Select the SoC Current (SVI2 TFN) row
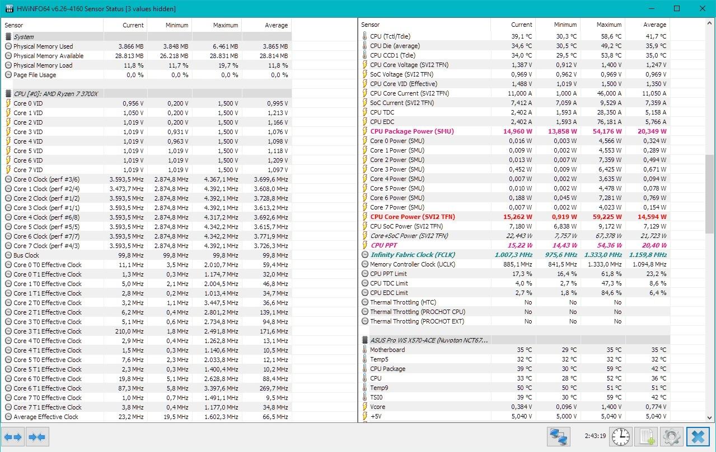The width and height of the screenshot is (716, 452). [x=514, y=103]
